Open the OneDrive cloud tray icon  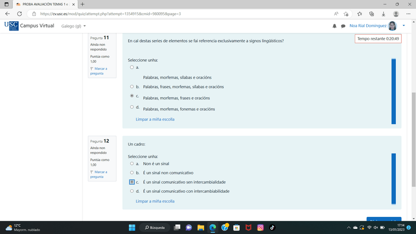(355, 228)
